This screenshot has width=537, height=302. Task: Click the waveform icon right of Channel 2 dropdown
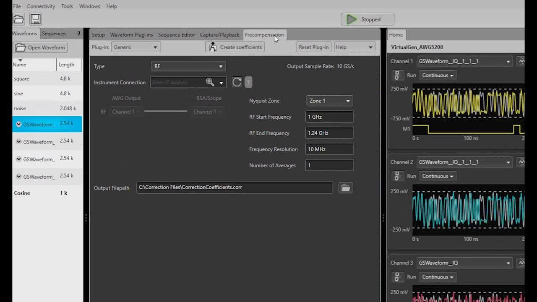click(x=521, y=162)
